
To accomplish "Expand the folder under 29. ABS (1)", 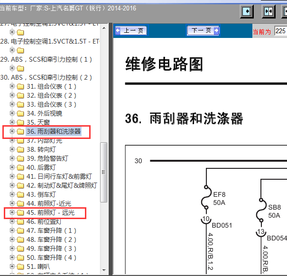I will pyautogui.click(x=12, y=68).
